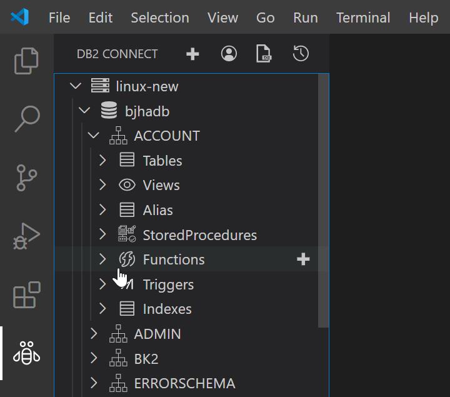Screen dimensions: 450x397
Task: Expand the StoredProcedures node
Action: tap(102, 234)
